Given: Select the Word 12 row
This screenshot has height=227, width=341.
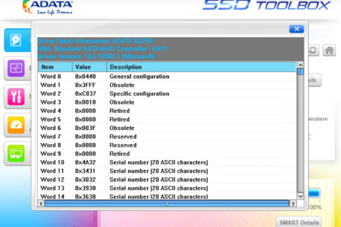Looking at the screenshot, I should click(167, 179).
